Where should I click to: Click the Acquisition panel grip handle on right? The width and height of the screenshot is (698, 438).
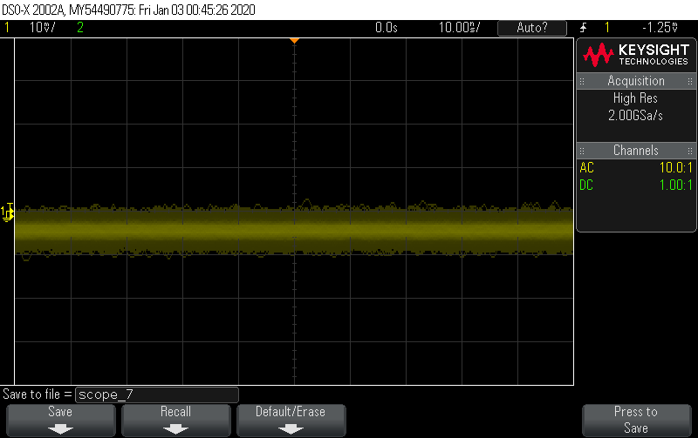pyautogui.click(x=689, y=81)
